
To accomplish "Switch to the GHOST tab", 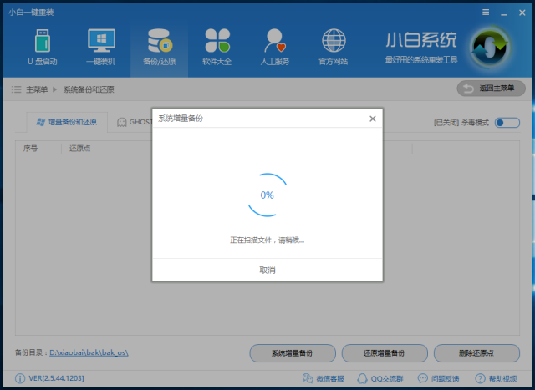I will pyautogui.click(x=135, y=122).
